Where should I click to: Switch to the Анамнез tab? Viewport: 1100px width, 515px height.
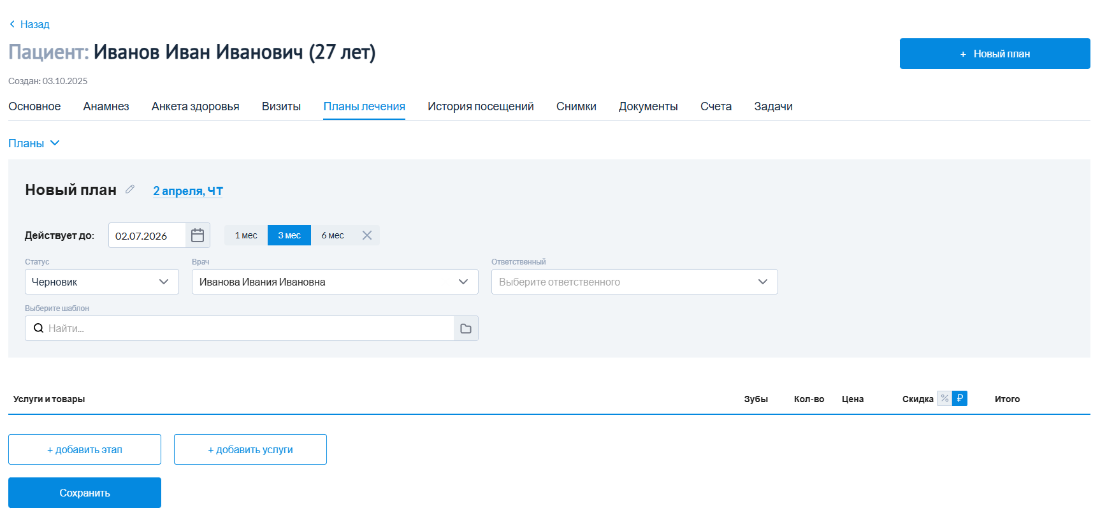pos(106,106)
